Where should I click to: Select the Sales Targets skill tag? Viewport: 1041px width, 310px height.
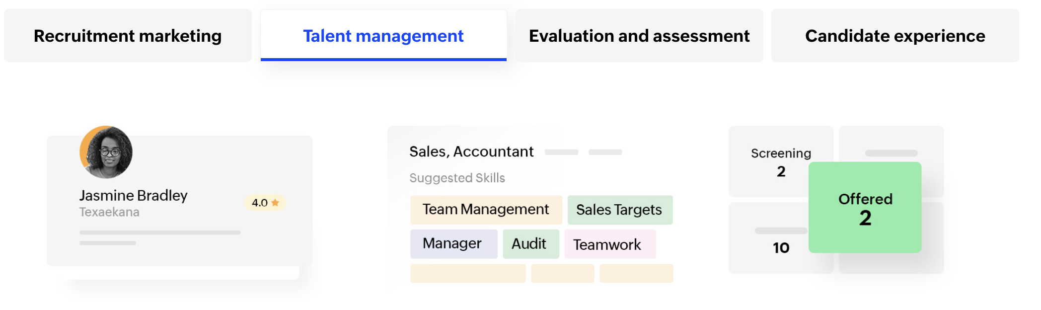tap(619, 210)
